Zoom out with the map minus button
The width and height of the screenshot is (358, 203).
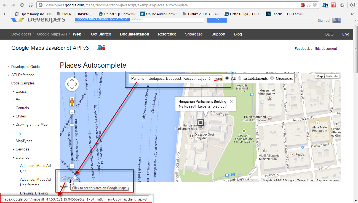(72, 166)
